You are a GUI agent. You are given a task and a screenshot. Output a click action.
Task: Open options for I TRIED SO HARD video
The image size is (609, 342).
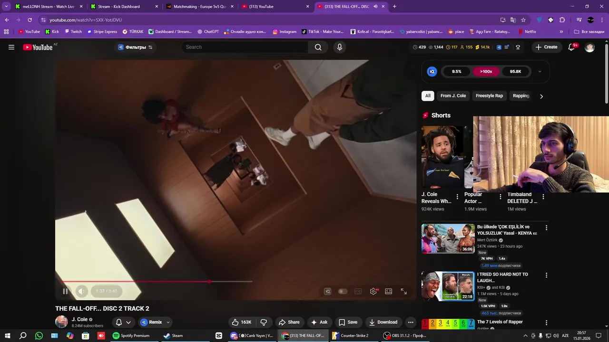pyautogui.click(x=546, y=275)
